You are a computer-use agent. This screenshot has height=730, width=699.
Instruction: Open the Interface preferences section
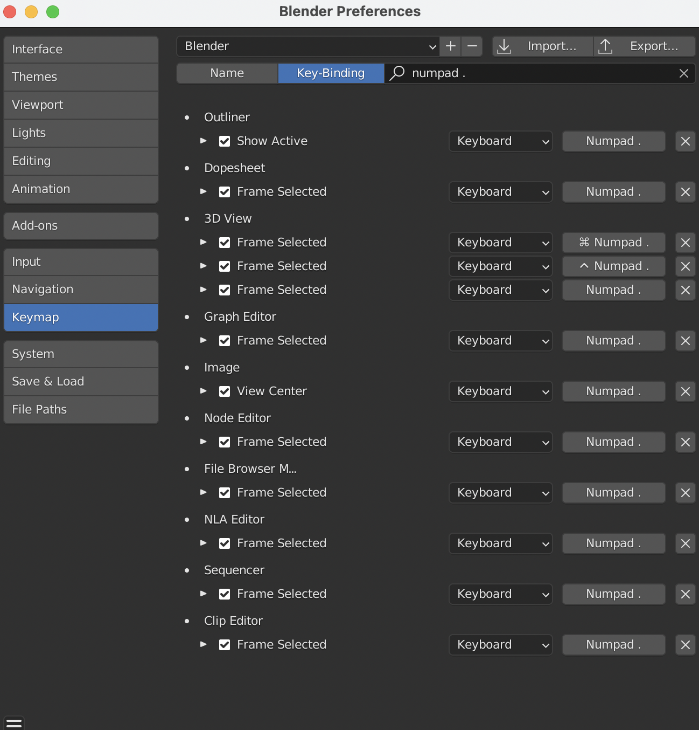click(81, 50)
